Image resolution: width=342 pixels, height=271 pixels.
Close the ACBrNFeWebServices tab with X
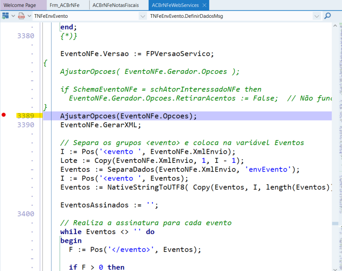(204, 5)
